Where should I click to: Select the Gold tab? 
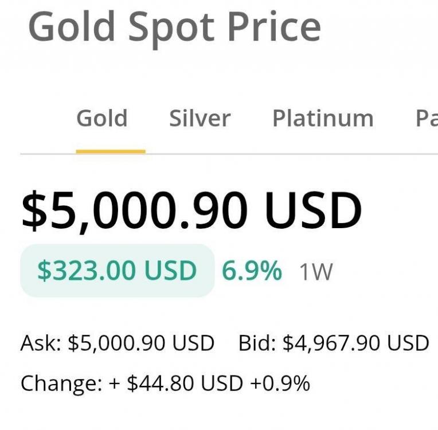pos(102,118)
